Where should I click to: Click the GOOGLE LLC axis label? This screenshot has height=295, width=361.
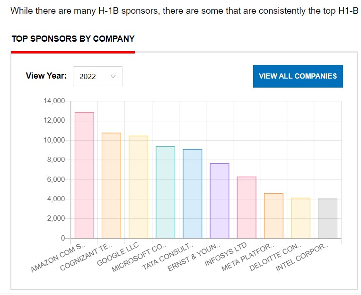[x=118, y=254]
